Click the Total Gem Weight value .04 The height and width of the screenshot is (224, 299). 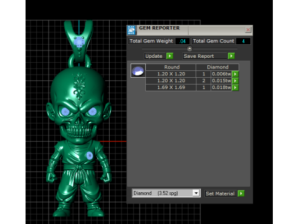point(183,41)
